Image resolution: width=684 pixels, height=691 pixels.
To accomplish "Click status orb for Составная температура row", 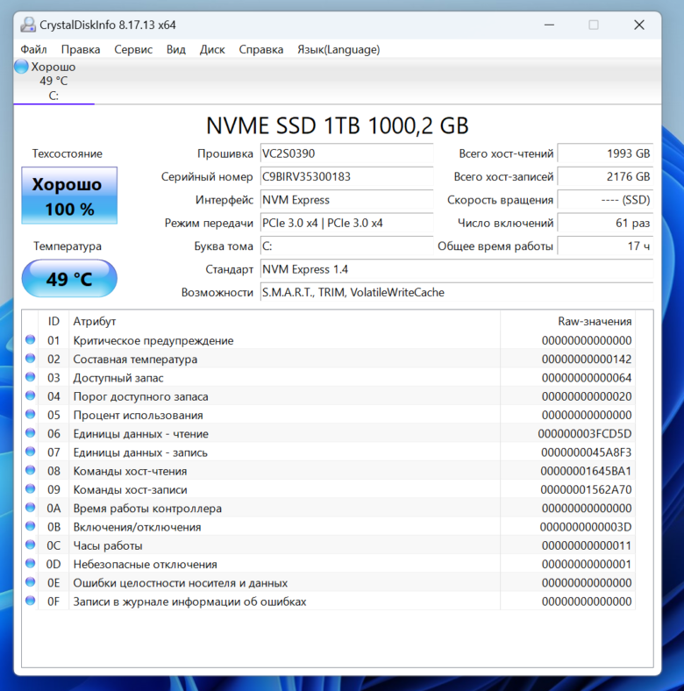I will click(30, 359).
